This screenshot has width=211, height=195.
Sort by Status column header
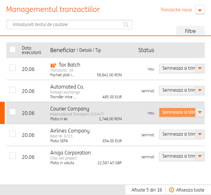146,50
